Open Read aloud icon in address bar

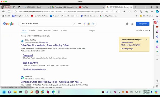click(x=112, y=12)
